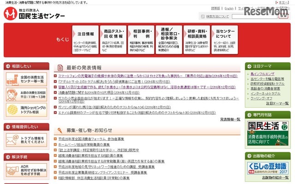Click the 国民生活センター logo icon
Image resolution: width=295 pixels, height=184 pixels.
(x=10, y=13)
